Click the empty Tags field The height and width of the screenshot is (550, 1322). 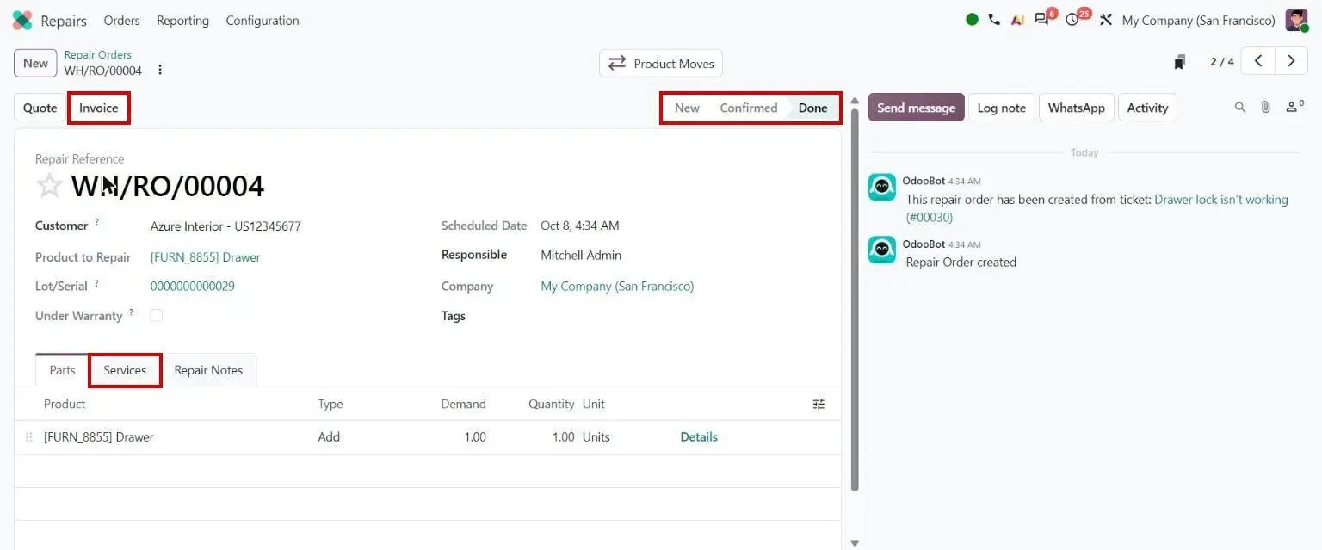(680, 316)
